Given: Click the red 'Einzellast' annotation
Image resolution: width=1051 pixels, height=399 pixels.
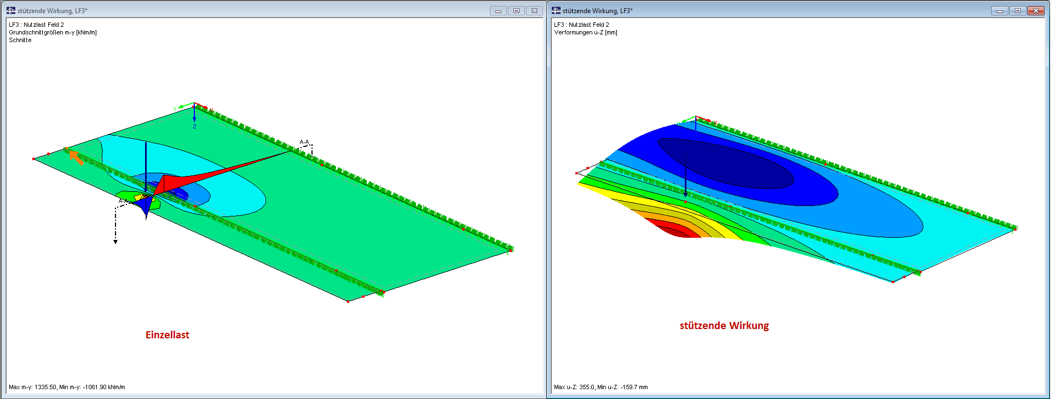Looking at the screenshot, I should 168,335.
